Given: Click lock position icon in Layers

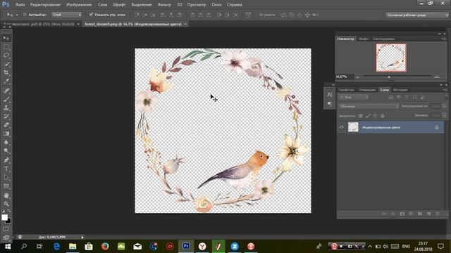Looking at the screenshot, I should (x=375, y=115).
